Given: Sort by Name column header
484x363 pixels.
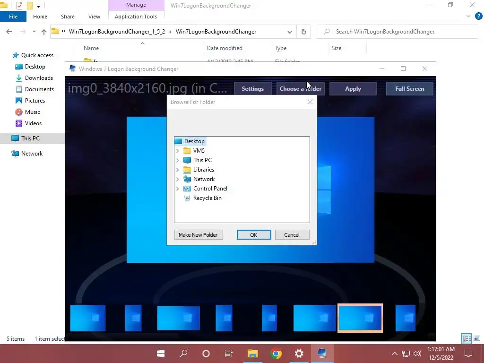Looking at the screenshot, I should click(x=91, y=48).
